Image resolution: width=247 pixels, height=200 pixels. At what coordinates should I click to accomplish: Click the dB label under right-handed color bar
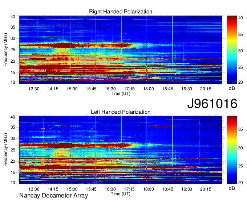tap(232, 88)
